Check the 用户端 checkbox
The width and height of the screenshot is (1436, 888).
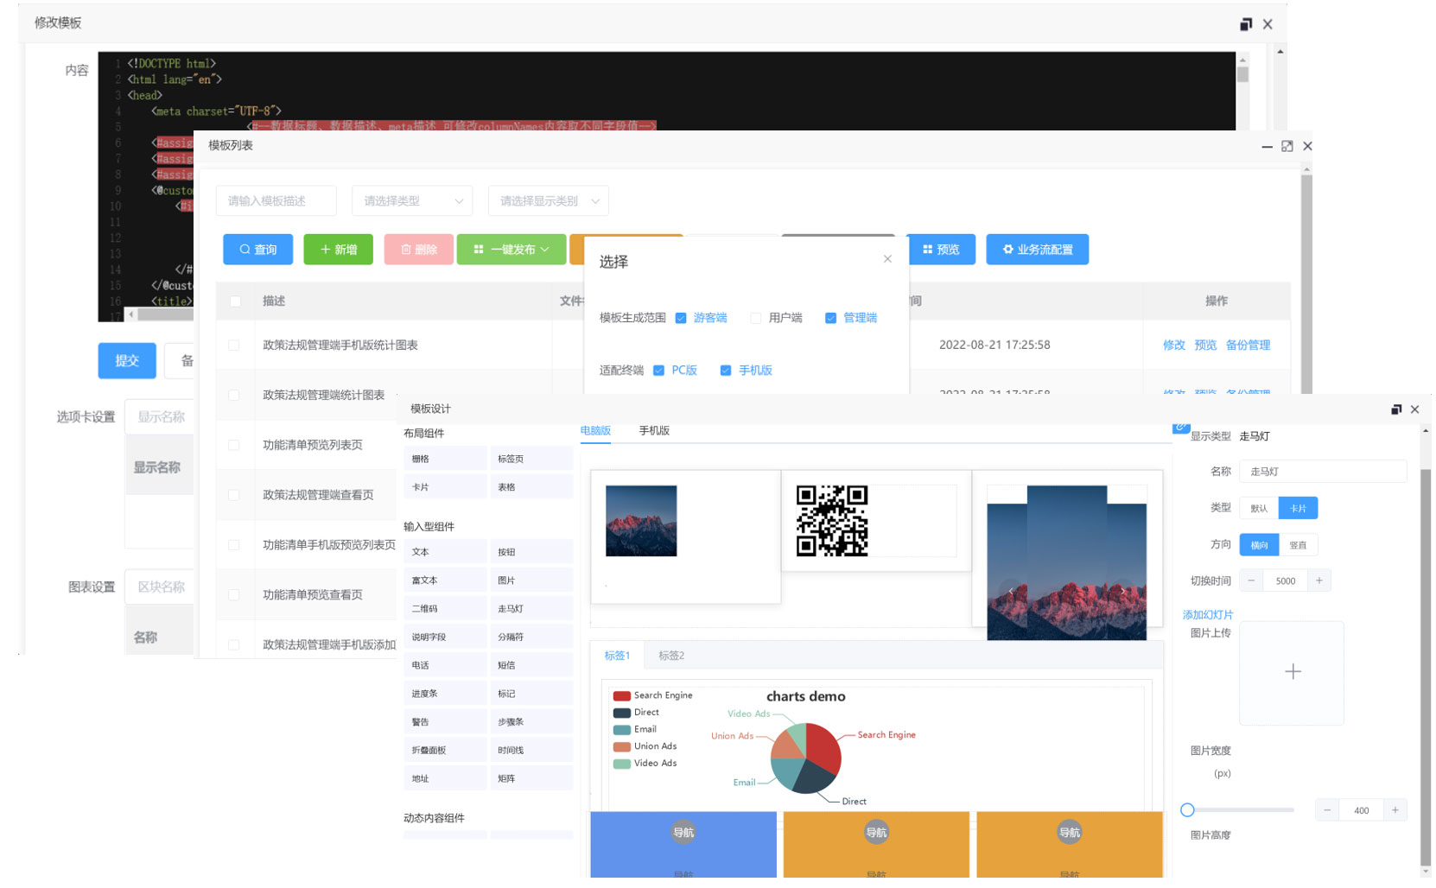[x=756, y=318]
